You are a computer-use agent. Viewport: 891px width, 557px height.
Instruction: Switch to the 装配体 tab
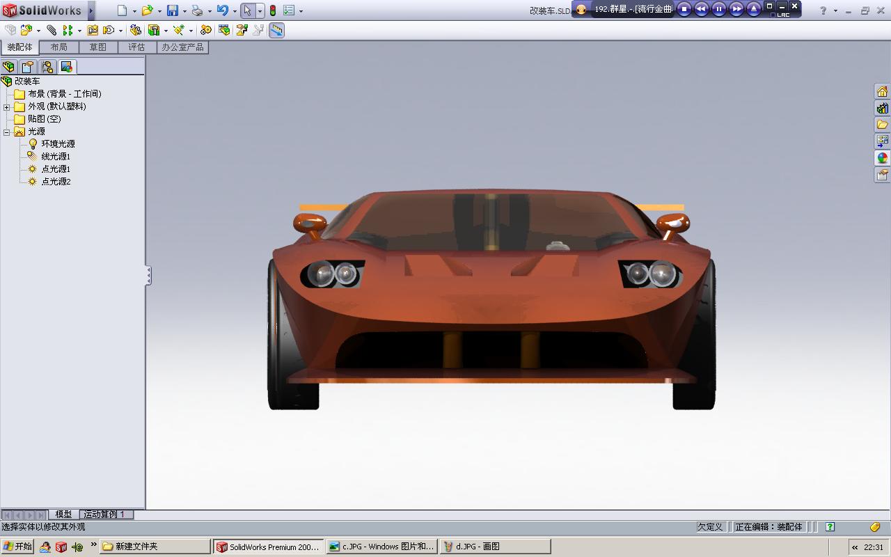click(19, 47)
